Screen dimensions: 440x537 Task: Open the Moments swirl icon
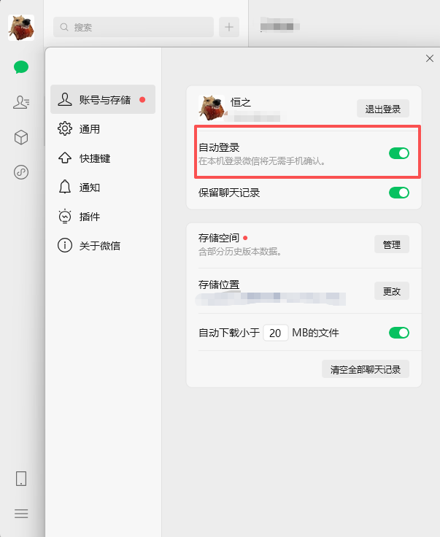[21, 172]
